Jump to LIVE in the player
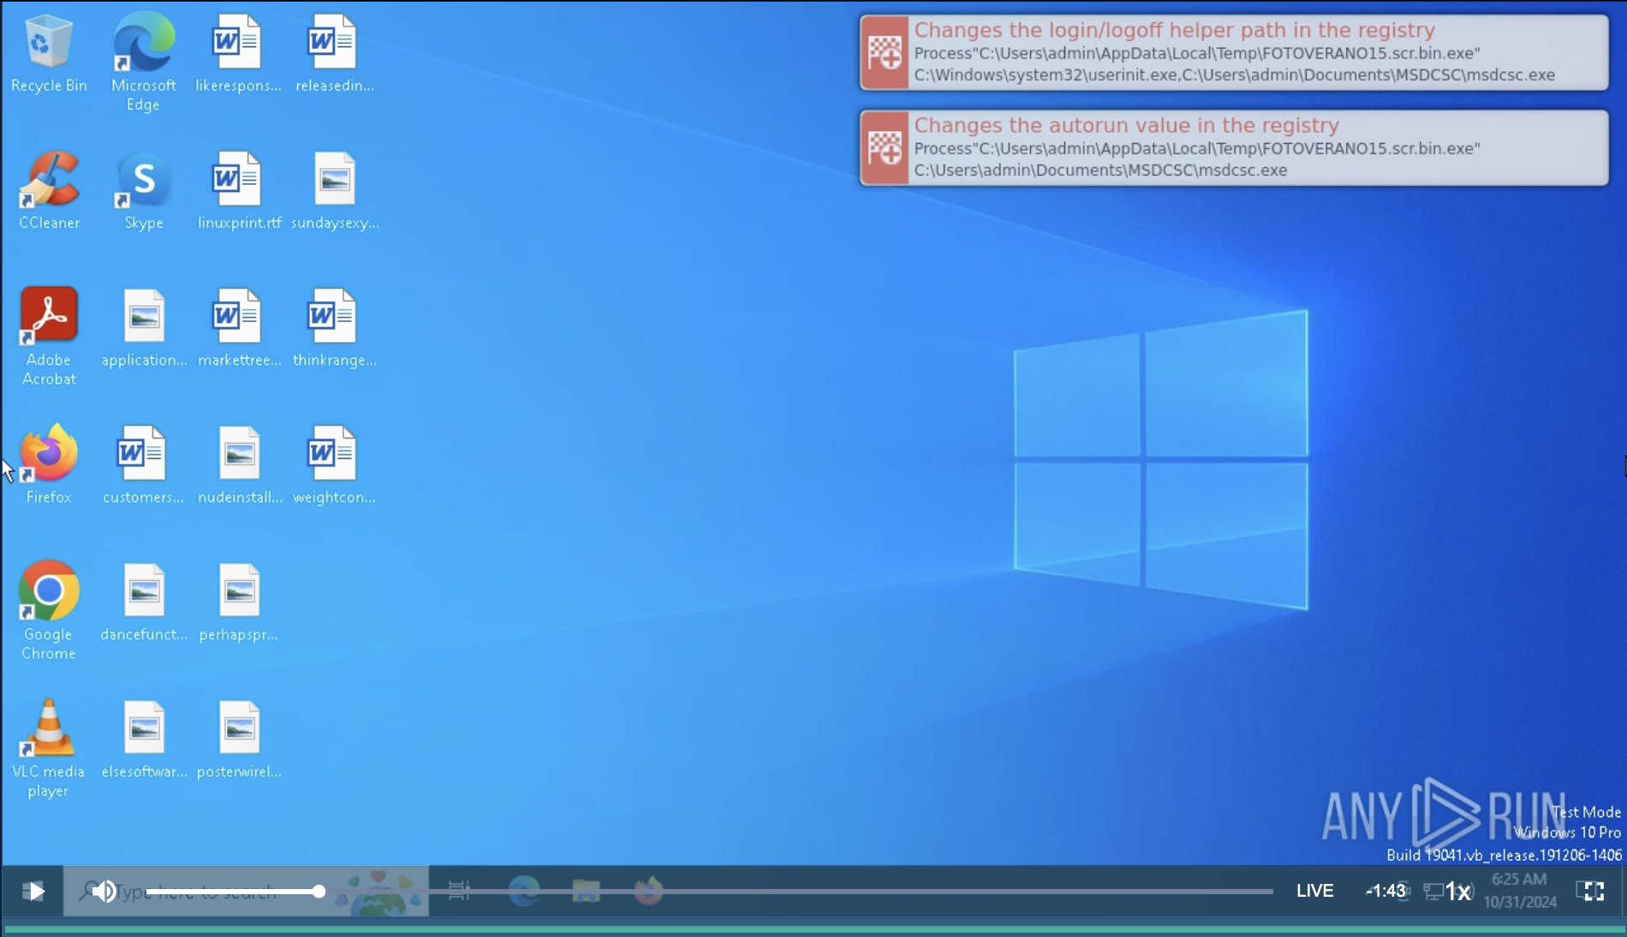Screen dimensions: 1627x937 [x=1314, y=892]
